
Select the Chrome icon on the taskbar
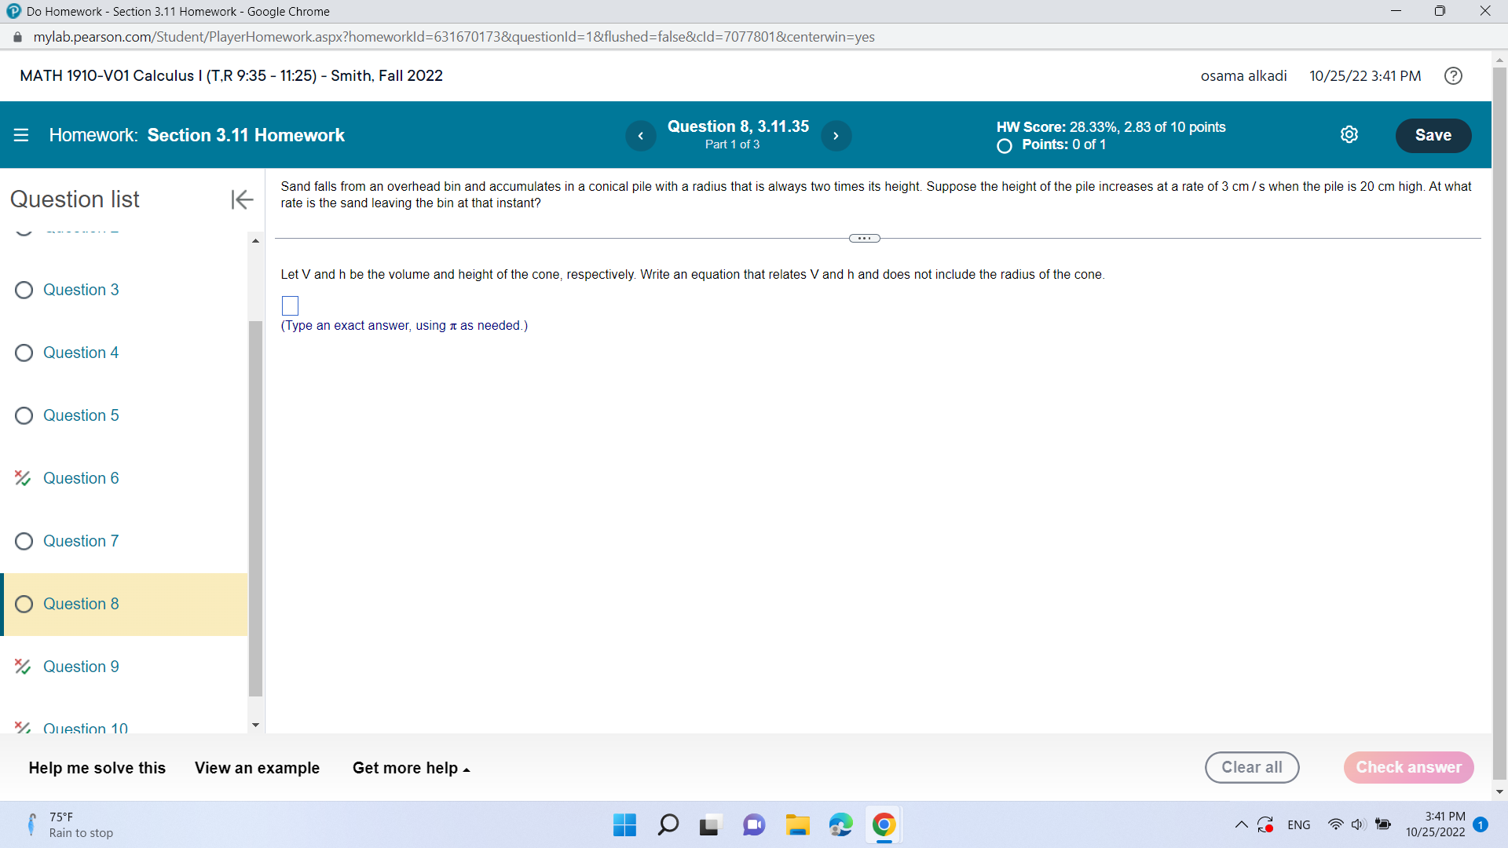[x=884, y=824]
